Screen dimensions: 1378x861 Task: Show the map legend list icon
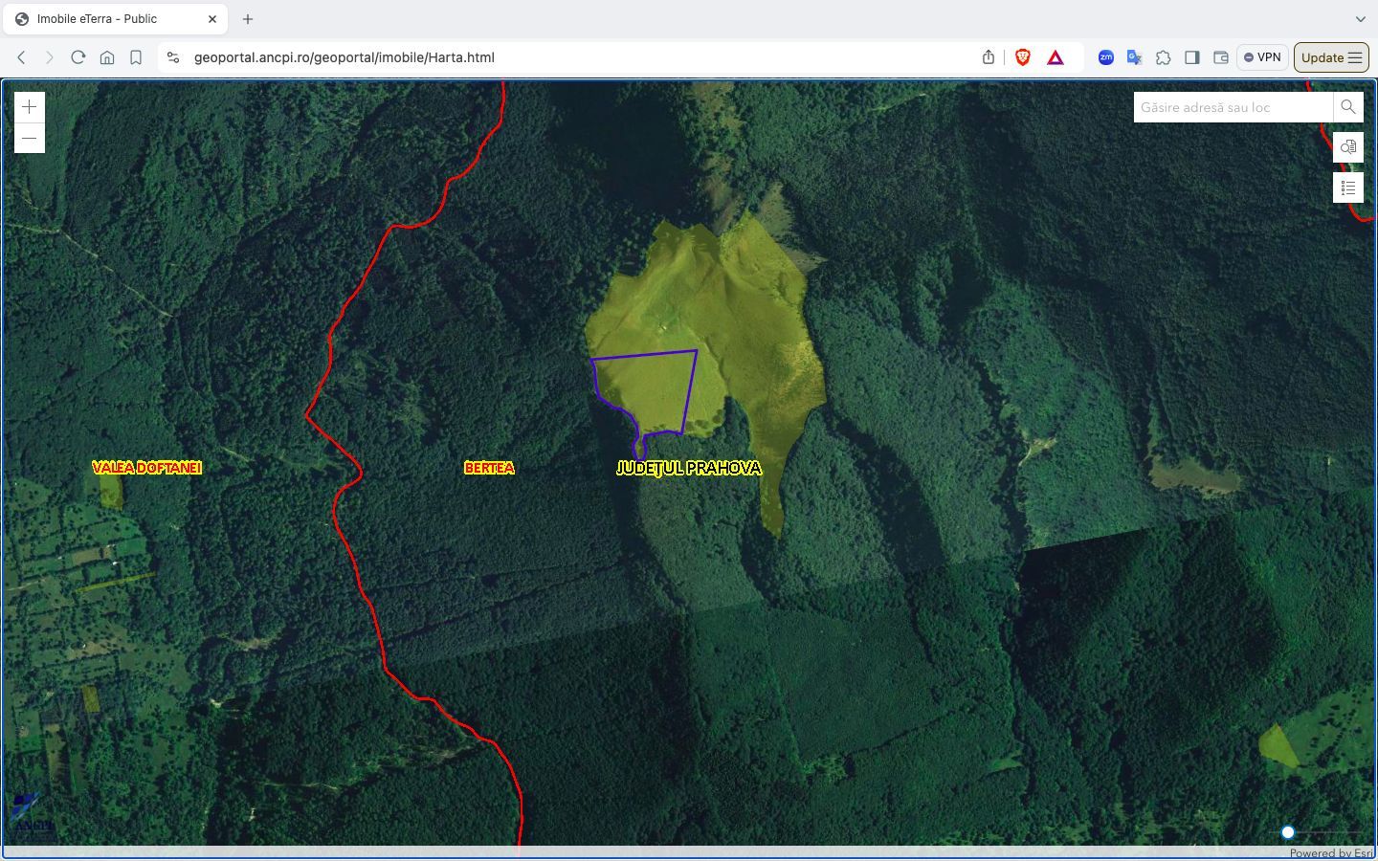1347,188
